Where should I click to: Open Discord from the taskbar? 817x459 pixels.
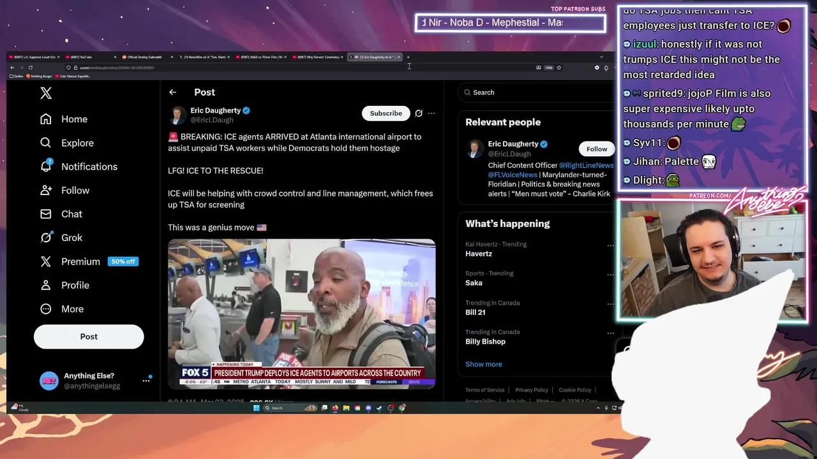[x=368, y=408]
